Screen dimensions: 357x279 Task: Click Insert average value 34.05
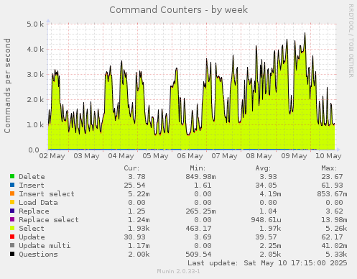tap(266, 186)
